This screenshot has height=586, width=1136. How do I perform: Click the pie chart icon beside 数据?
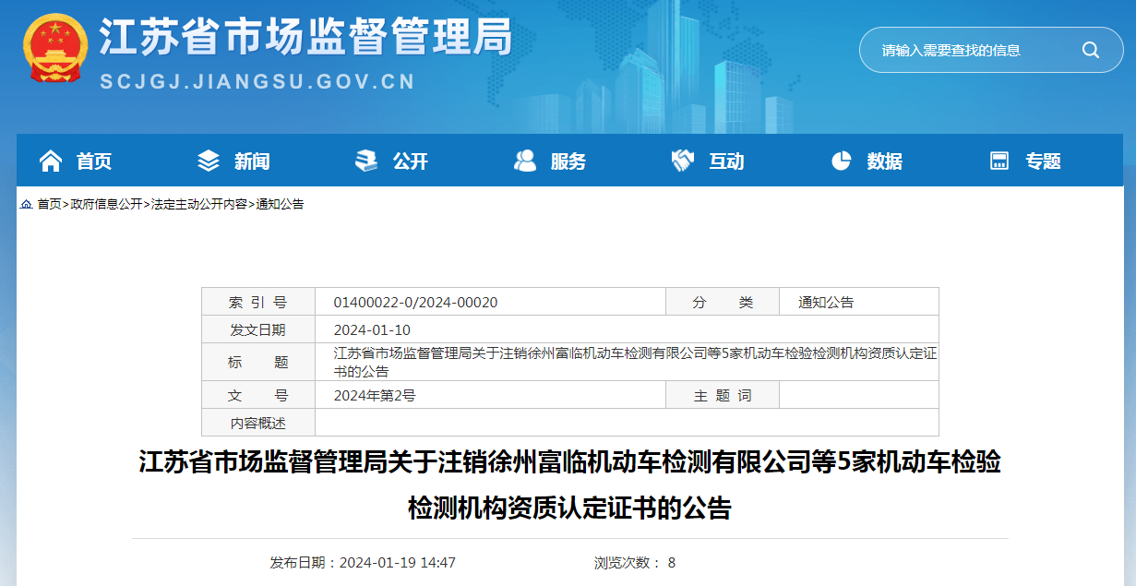point(841,161)
